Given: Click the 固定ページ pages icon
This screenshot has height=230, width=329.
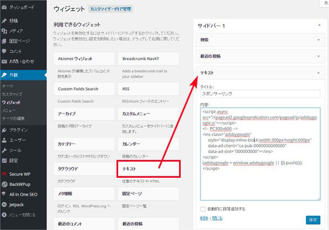Looking at the screenshot, I should pos(4,41).
